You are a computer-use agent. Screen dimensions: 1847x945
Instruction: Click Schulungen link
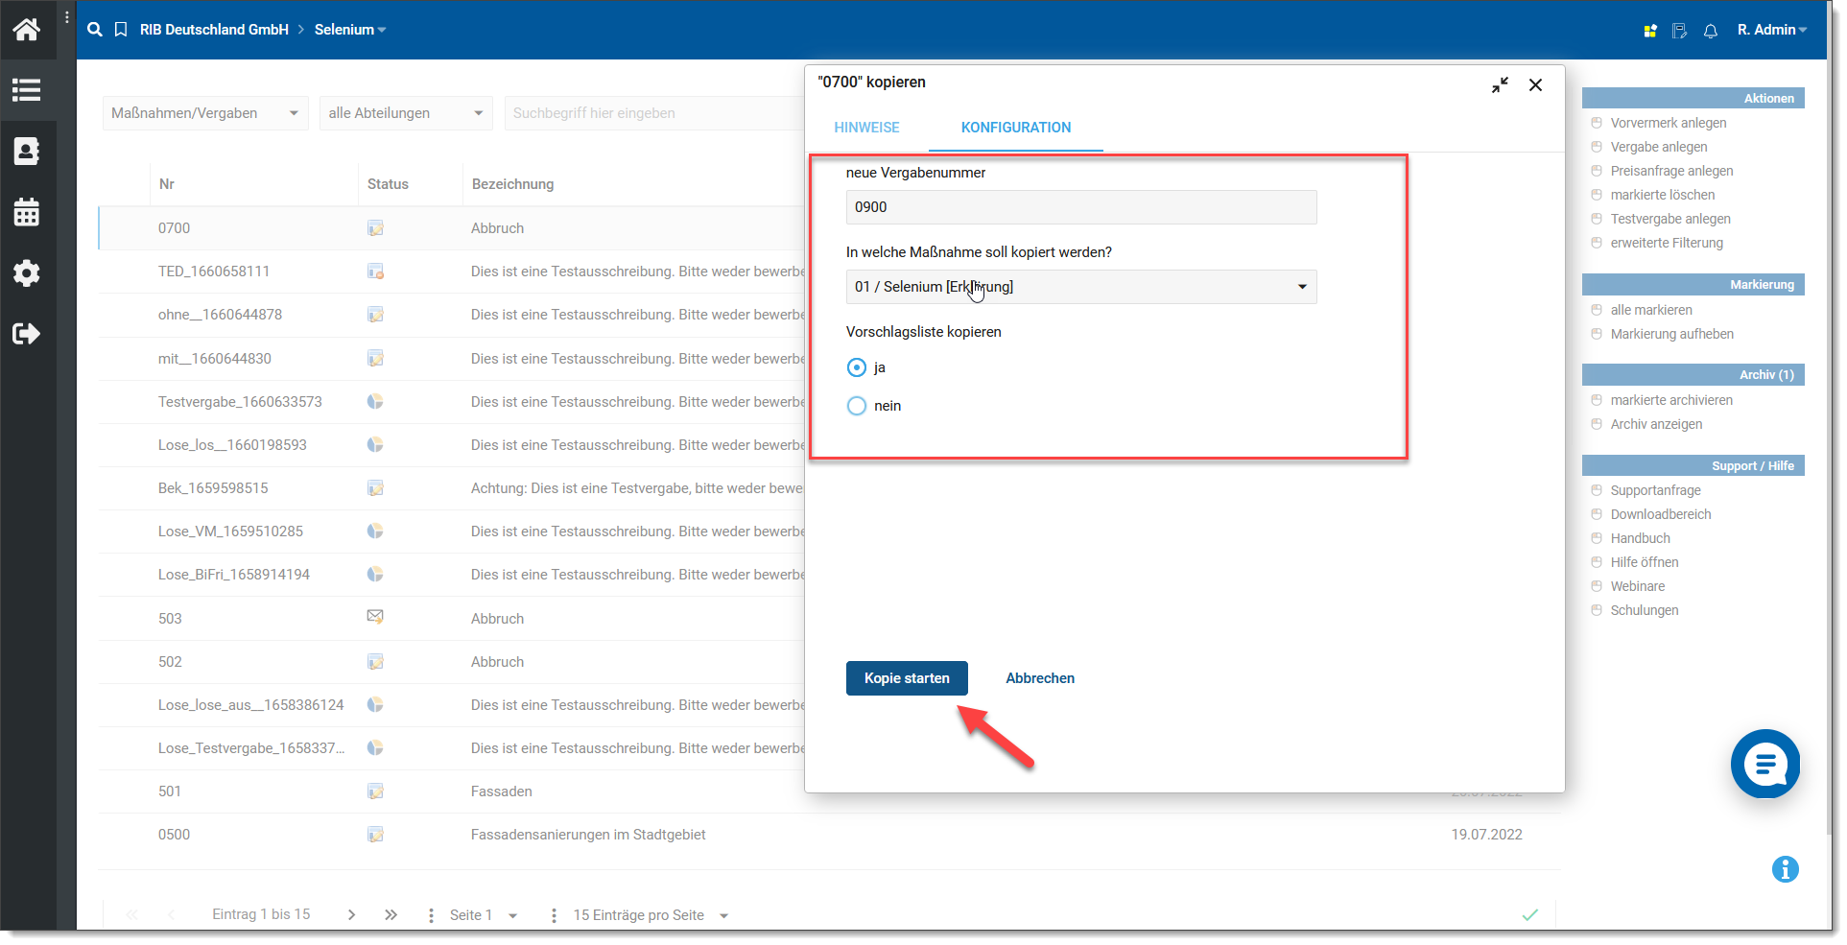(x=1645, y=610)
